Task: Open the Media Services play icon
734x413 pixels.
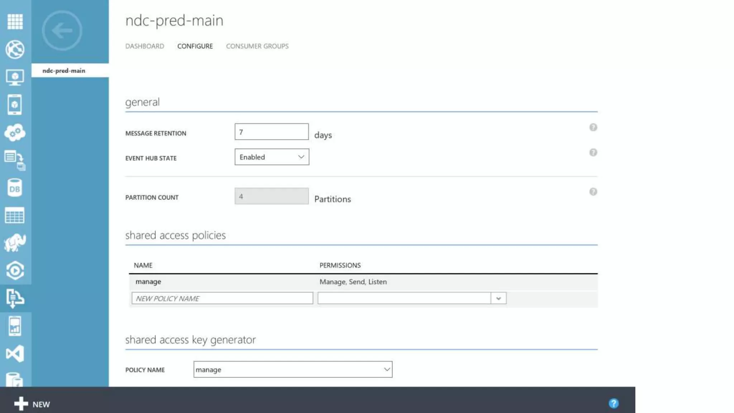Action: (x=15, y=271)
